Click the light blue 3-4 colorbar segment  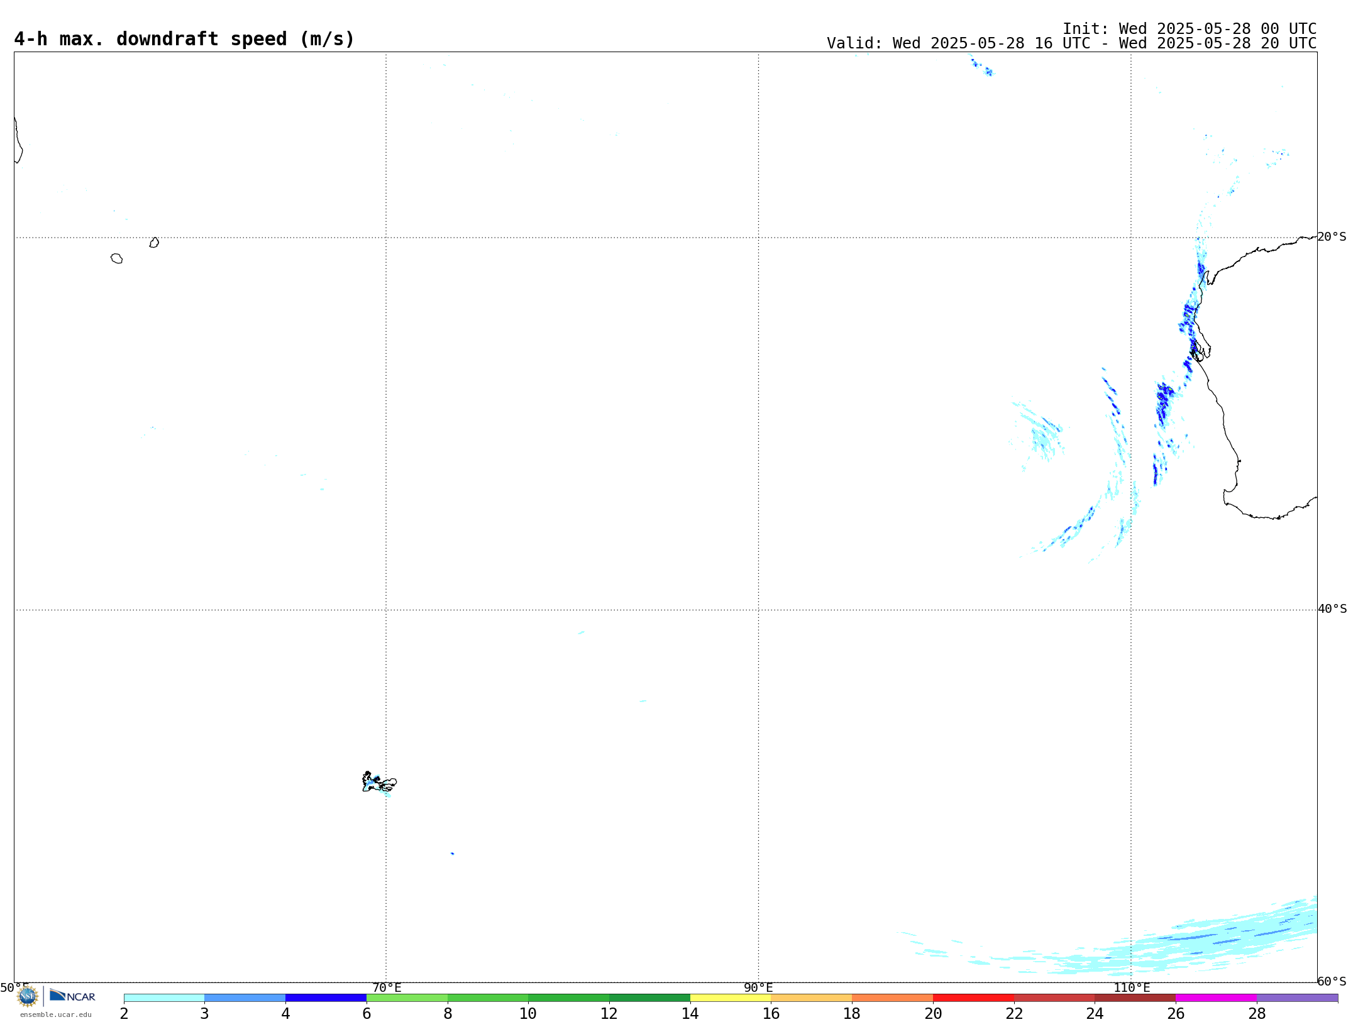point(245,998)
